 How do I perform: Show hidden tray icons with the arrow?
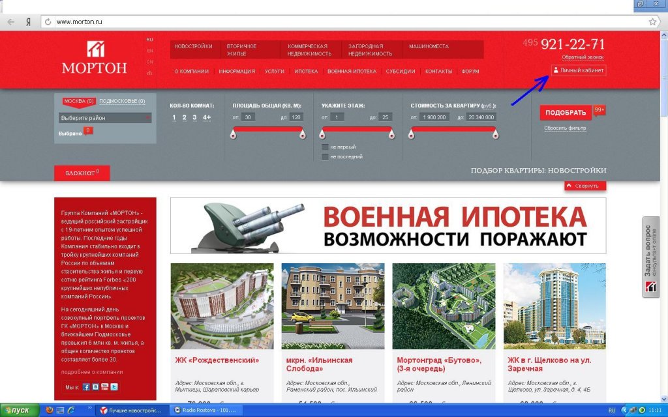point(624,410)
